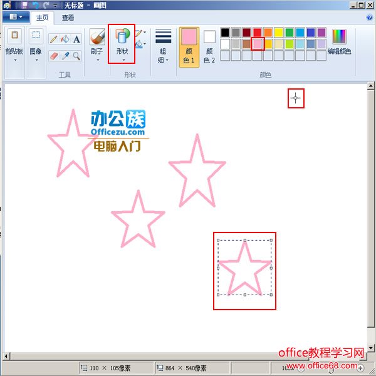Click the shape Outline pencil icon
The width and height of the screenshot is (376, 376).
click(x=140, y=33)
